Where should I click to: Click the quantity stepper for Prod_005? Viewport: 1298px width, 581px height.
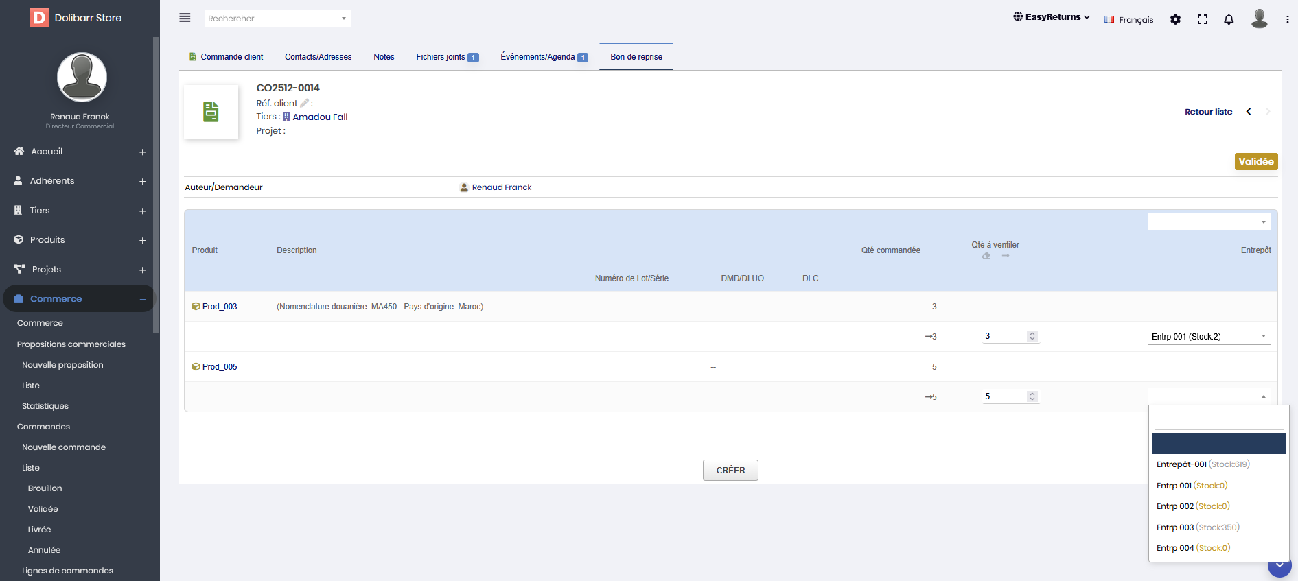[x=1032, y=396]
